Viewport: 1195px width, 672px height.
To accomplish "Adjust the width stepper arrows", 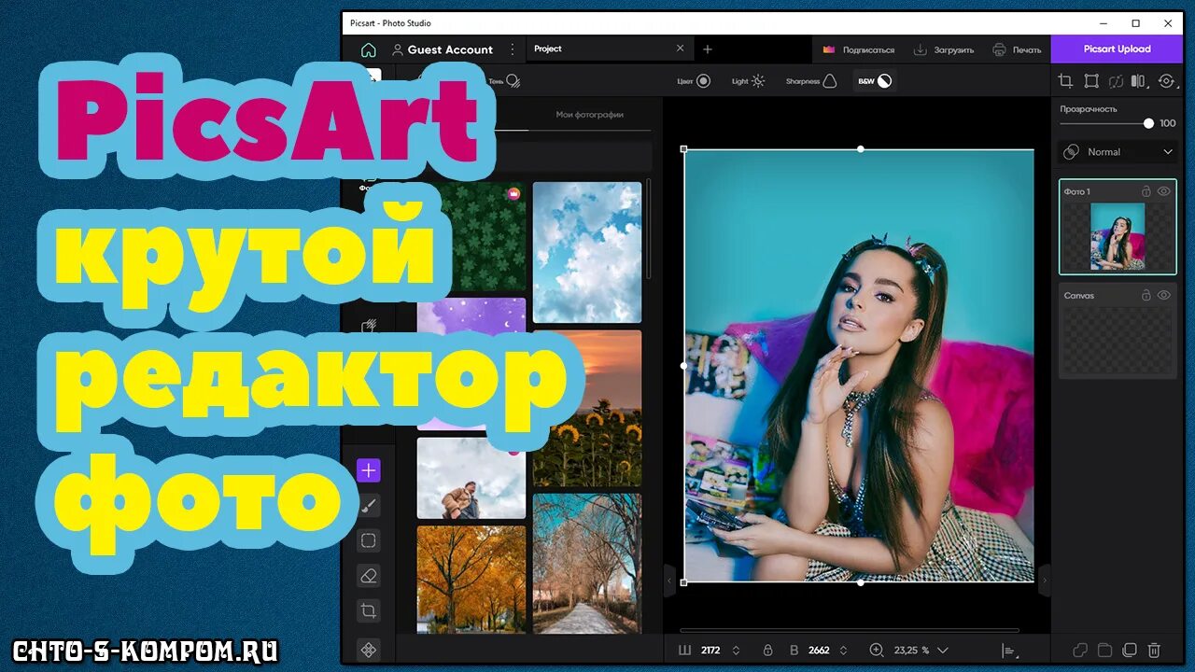I will (x=736, y=650).
